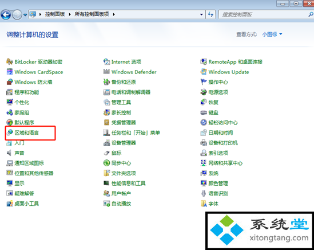Open 区域和语言 globe icon

[9, 132]
